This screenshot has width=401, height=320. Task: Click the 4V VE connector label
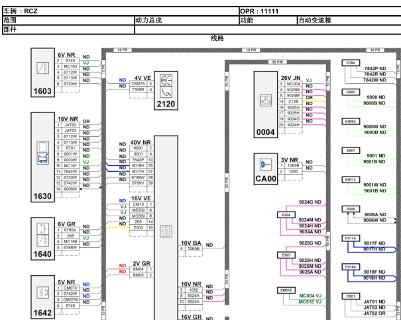tap(143, 78)
